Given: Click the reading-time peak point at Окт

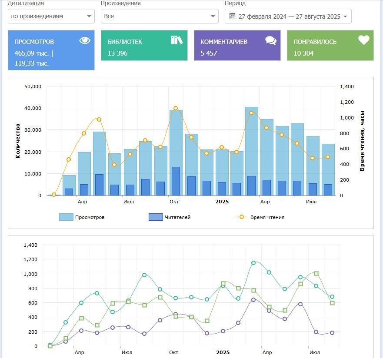Looking at the screenshot, I should (176, 108).
